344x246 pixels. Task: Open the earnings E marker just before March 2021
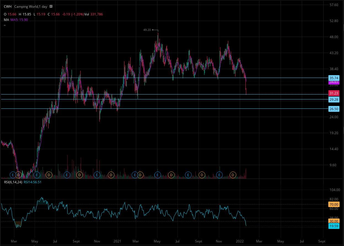(135, 175)
